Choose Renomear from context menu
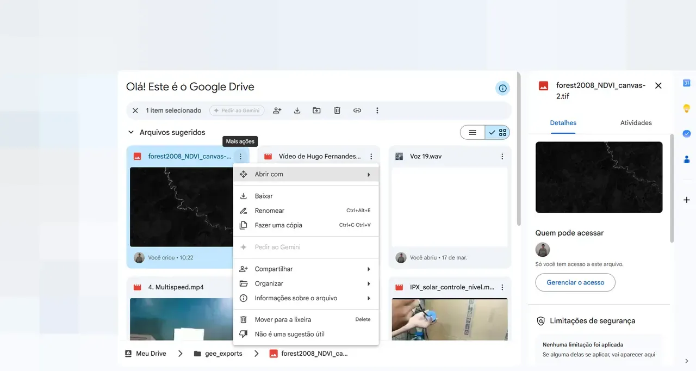Screen dimensions: 696x371 306,211
